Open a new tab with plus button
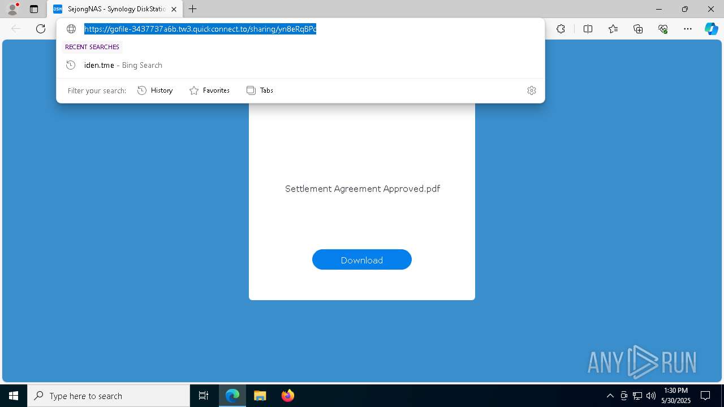The width and height of the screenshot is (724, 407). 193,9
